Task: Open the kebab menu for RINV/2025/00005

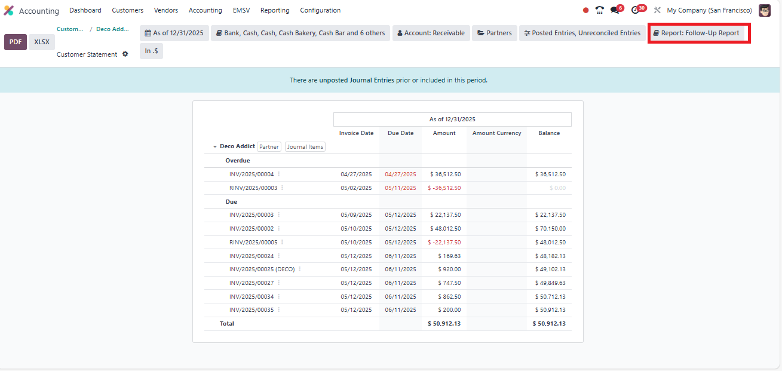Action: pos(283,242)
